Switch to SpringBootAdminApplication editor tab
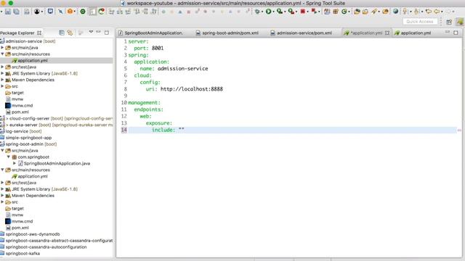The image size is (465, 261). pos(150,33)
